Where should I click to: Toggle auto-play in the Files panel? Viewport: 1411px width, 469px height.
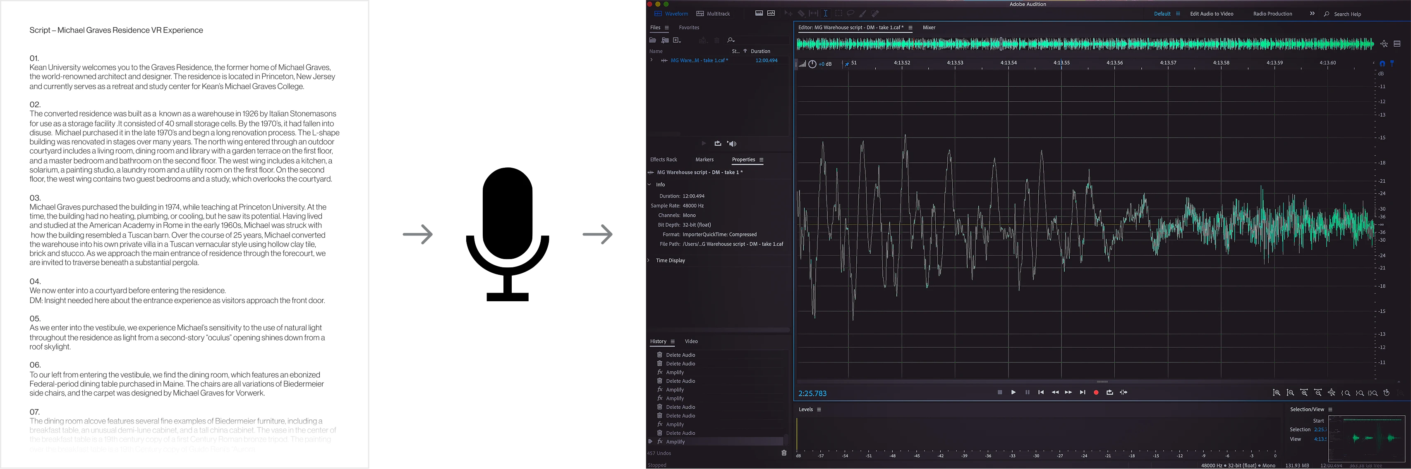pos(732,143)
